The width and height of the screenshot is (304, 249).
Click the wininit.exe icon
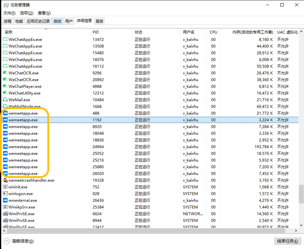click(x=5, y=187)
